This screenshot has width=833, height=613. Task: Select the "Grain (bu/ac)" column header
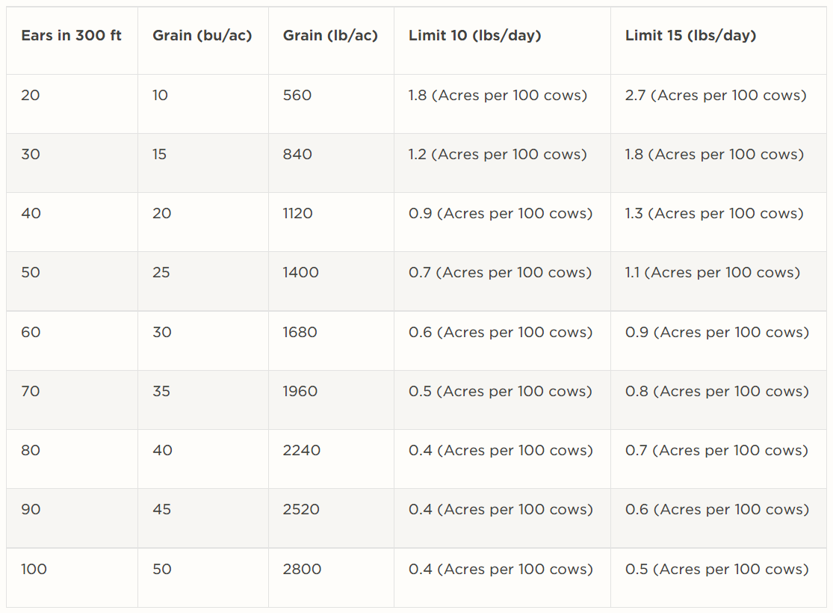pos(202,36)
